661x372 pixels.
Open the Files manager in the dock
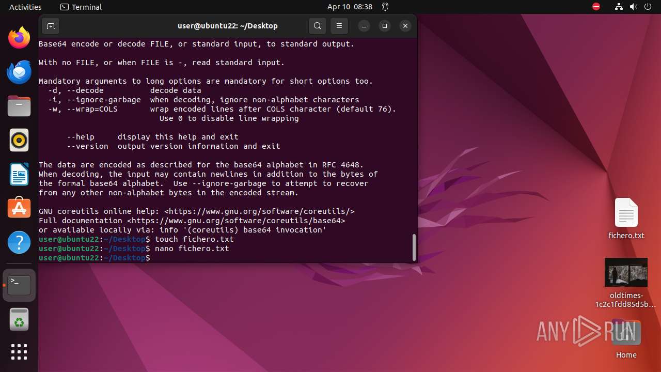pyautogui.click(x=19, y=106)
